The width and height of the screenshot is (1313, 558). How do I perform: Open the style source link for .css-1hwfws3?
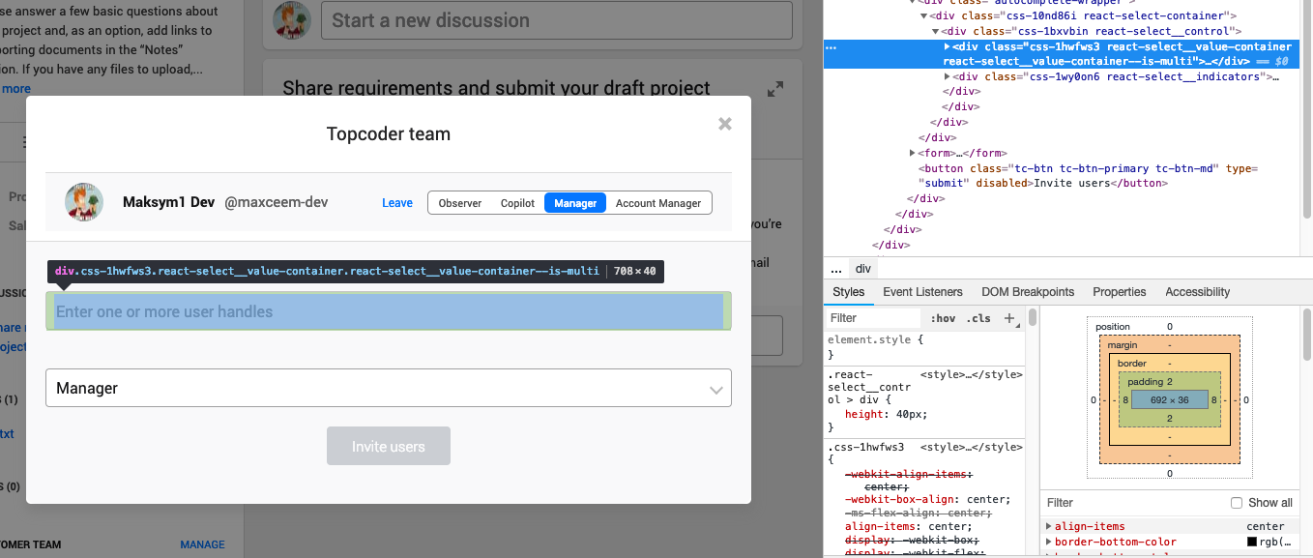pyautogui.click(x=971, y=448)
